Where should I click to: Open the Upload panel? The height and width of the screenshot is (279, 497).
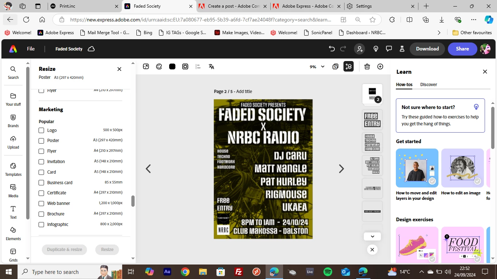pos(13,142)
